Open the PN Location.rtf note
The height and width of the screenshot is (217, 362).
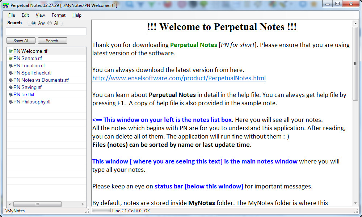tap(29, 66)
